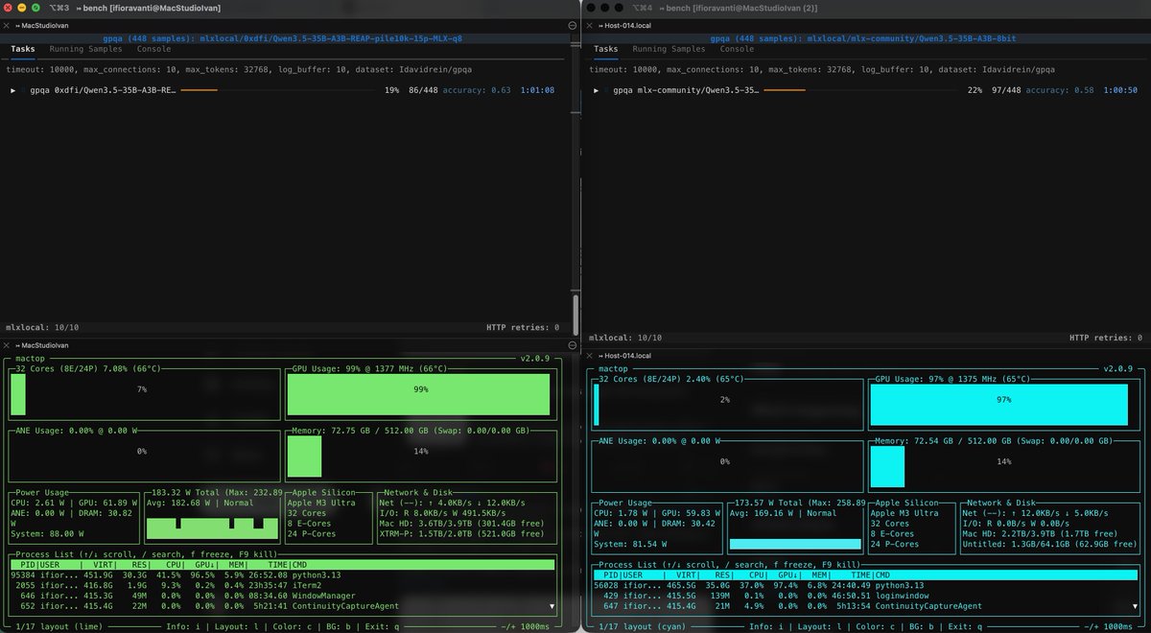The image size is (1151, 633).
Task: Close the top MacStudioIvan pane with its X icon
Action: coord(7,26)
